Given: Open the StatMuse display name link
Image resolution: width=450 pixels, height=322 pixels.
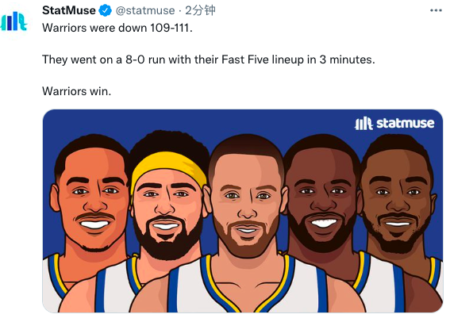Looking at the screenshot, I should [69, 10].
